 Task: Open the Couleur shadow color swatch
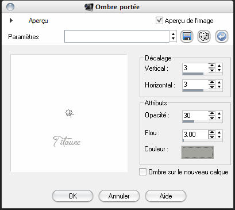tap(197, 152)
